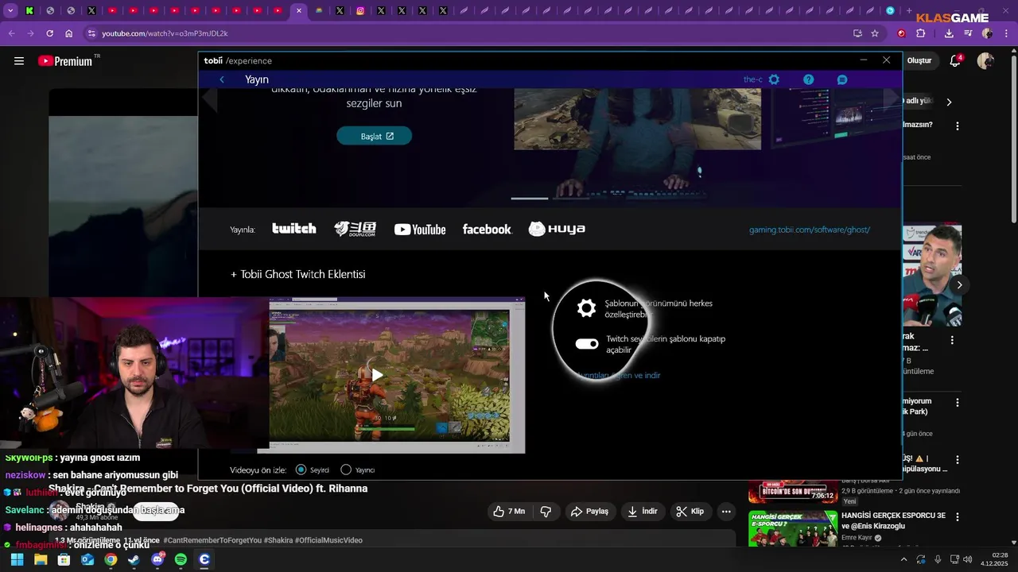Show hidden system tray icons chevron

(x=903, y=559)
